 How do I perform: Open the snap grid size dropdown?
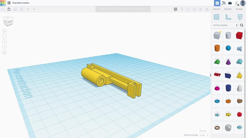pyautogui.click(x=204, y=135)
